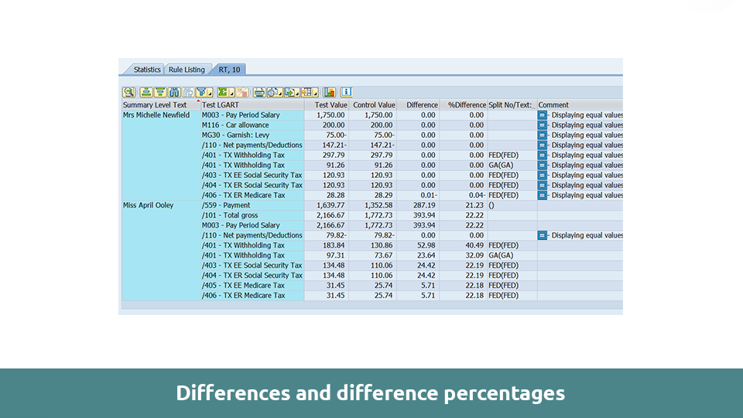Click the Find binoculars icon

(174, 92)
